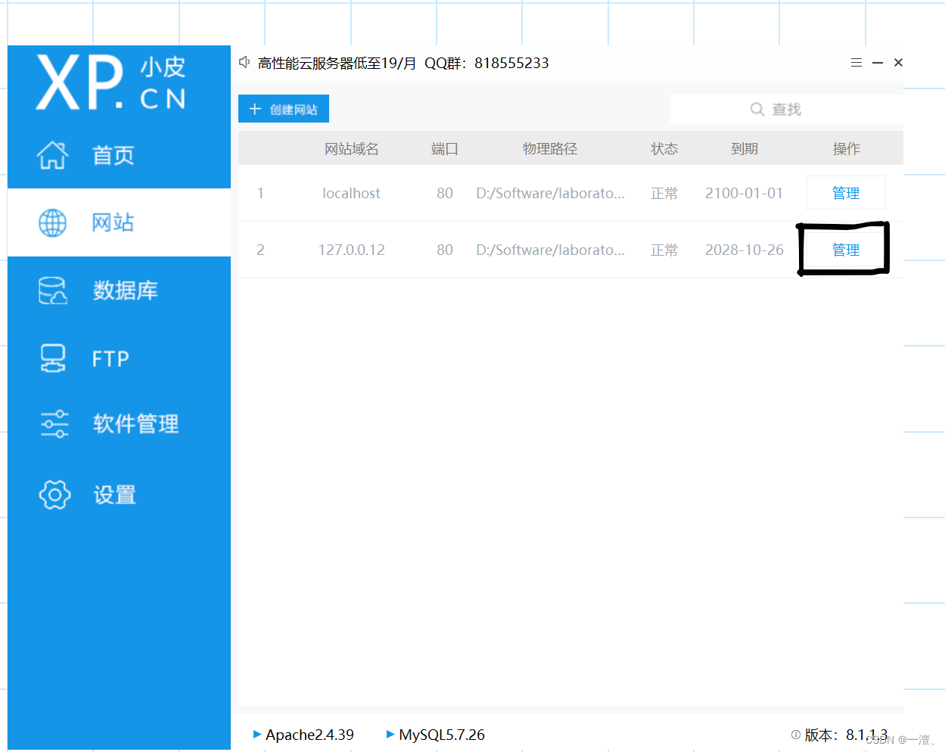
Task: Open the 设置 settings panel
Action: (113, 494)
